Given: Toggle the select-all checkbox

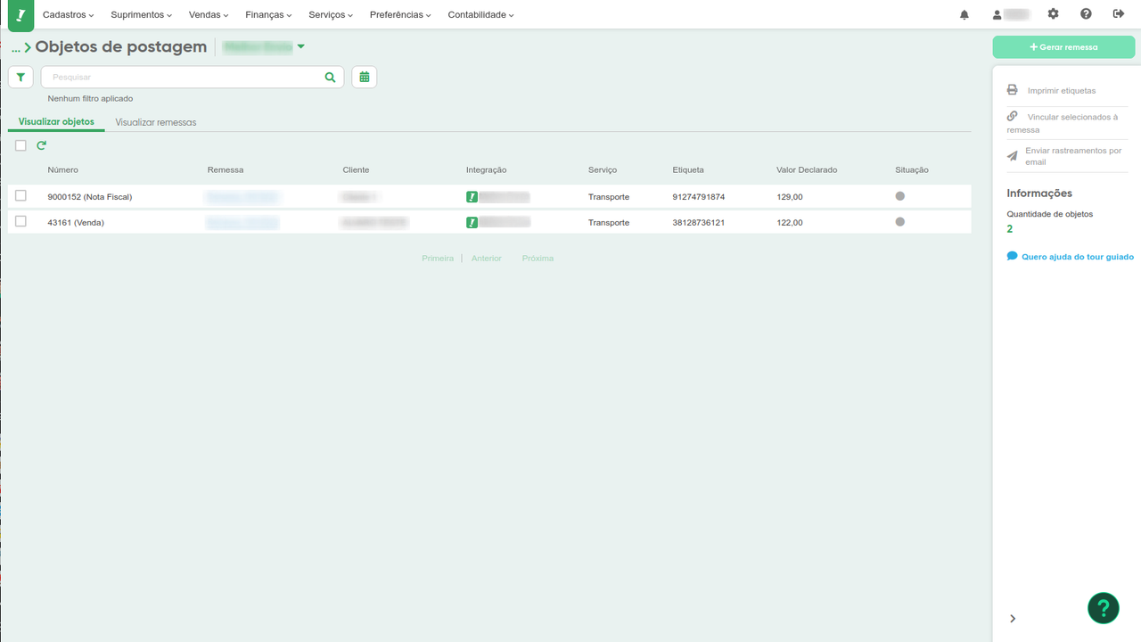Looking at the screenshot, I should tap(21, 145).
